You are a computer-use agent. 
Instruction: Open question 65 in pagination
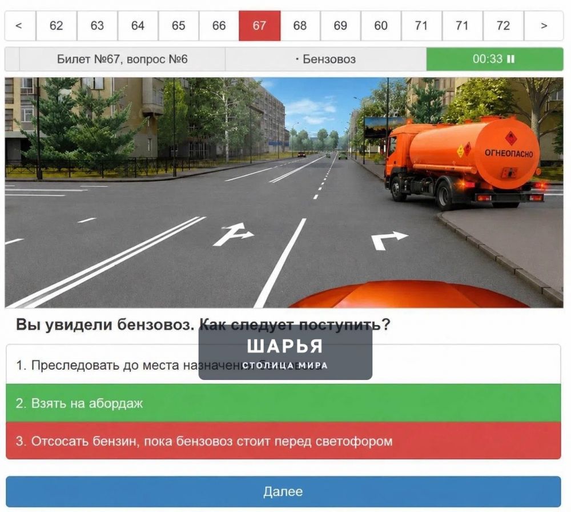178,26
